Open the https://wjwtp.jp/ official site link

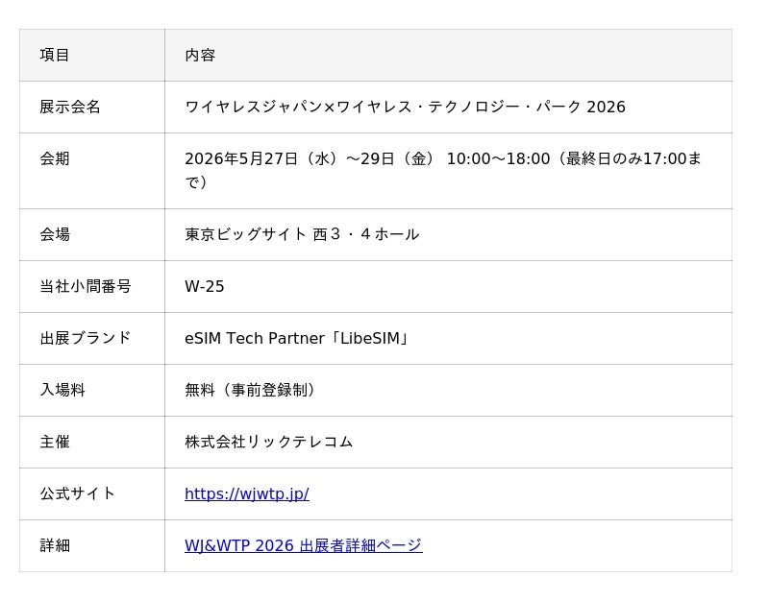tap(247, 493)
